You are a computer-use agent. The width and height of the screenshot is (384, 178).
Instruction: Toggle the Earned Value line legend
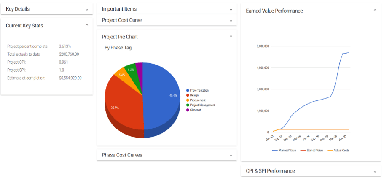(312, 150)
